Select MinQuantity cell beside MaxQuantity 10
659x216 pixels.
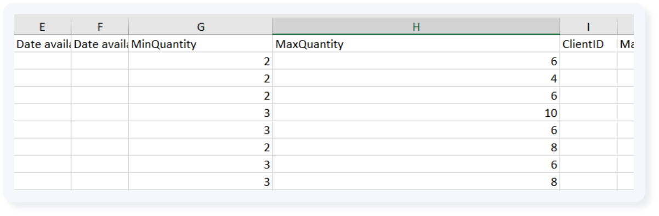[201, 113]
